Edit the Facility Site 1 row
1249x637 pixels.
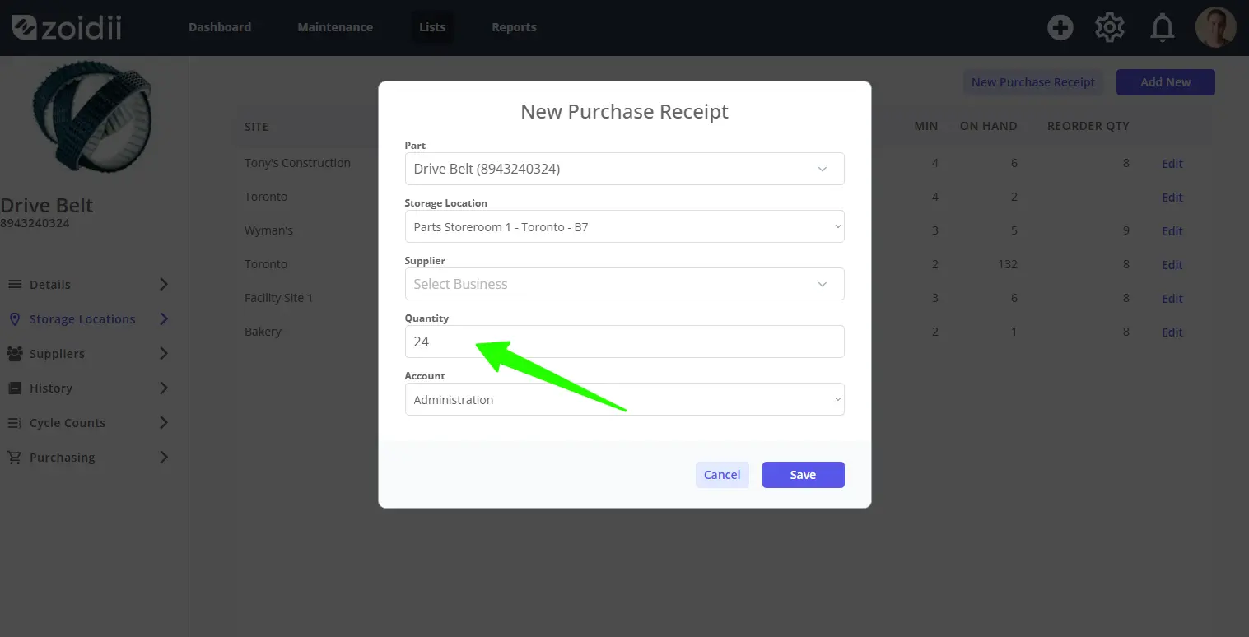(x=1172, y=299)
